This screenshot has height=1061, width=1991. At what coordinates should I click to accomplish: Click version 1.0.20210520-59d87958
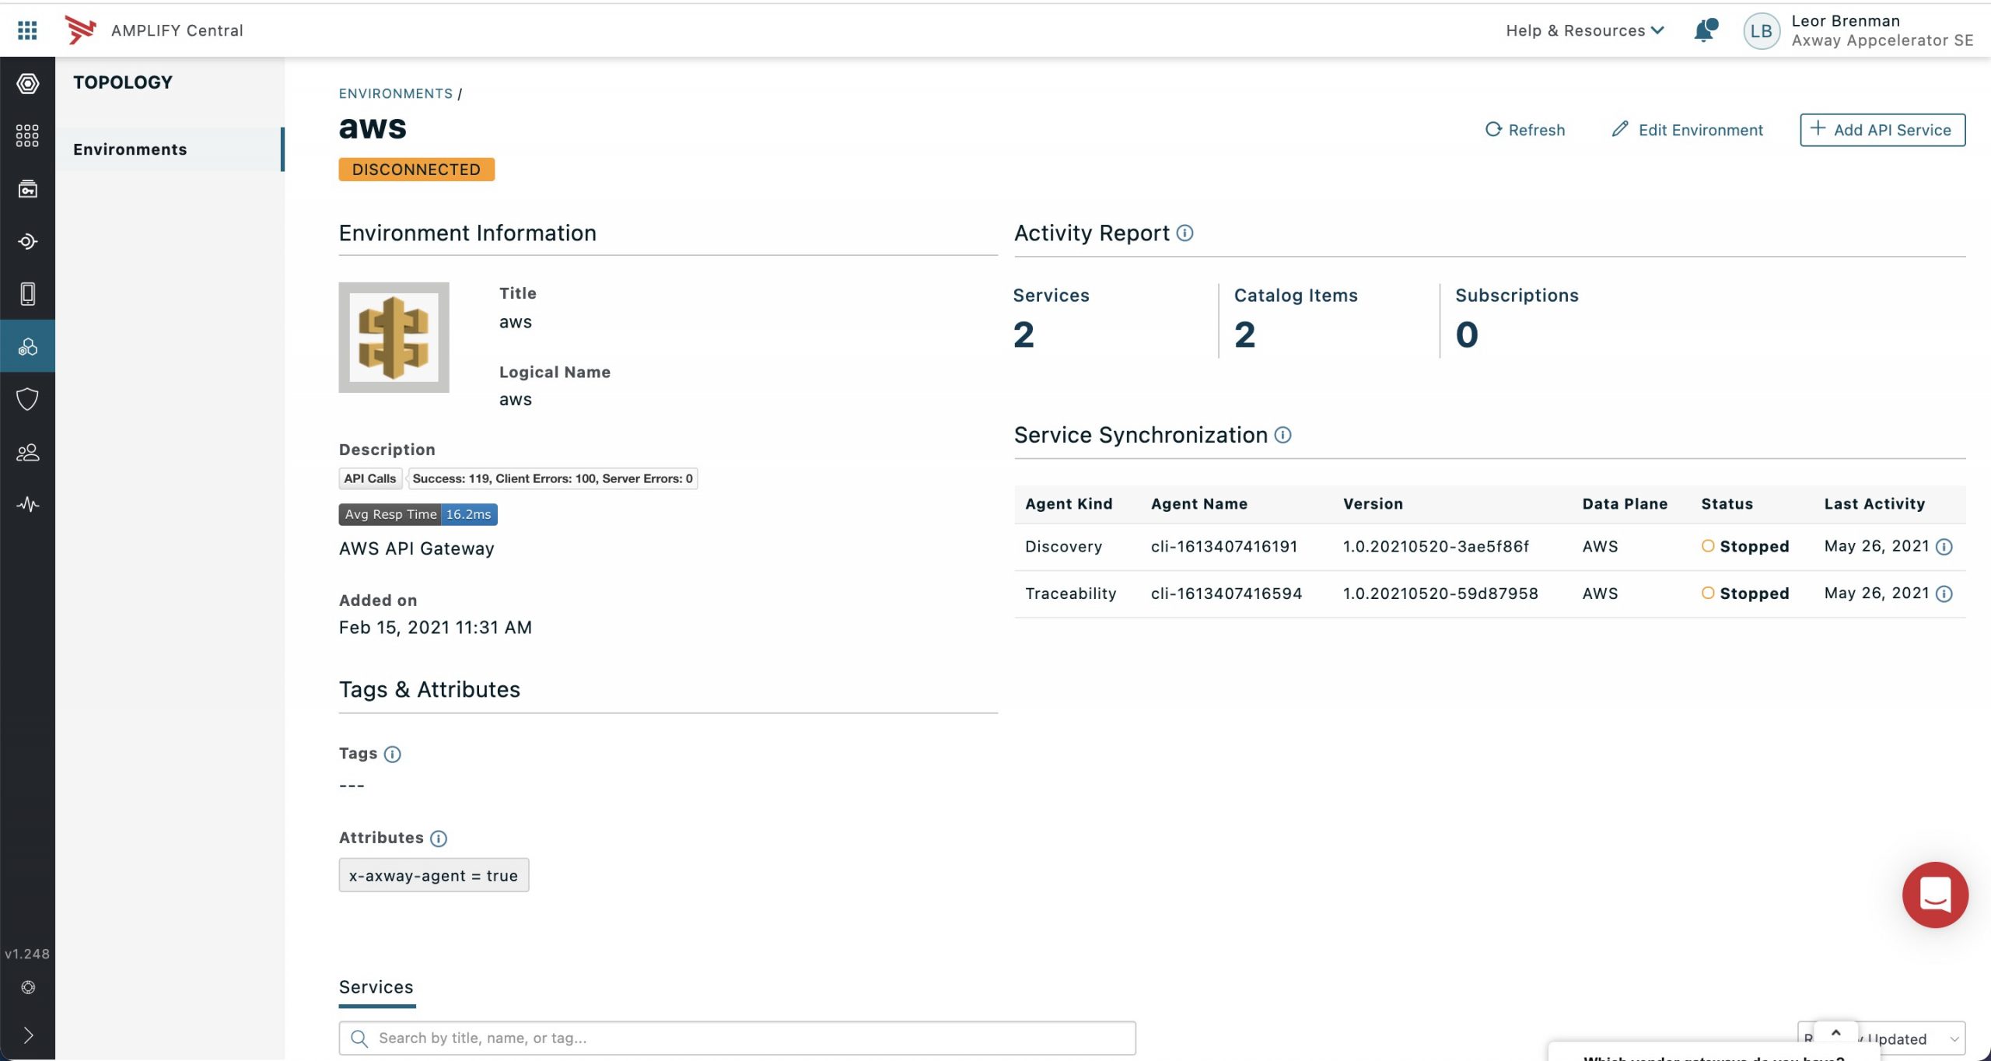pos(1440,594)
